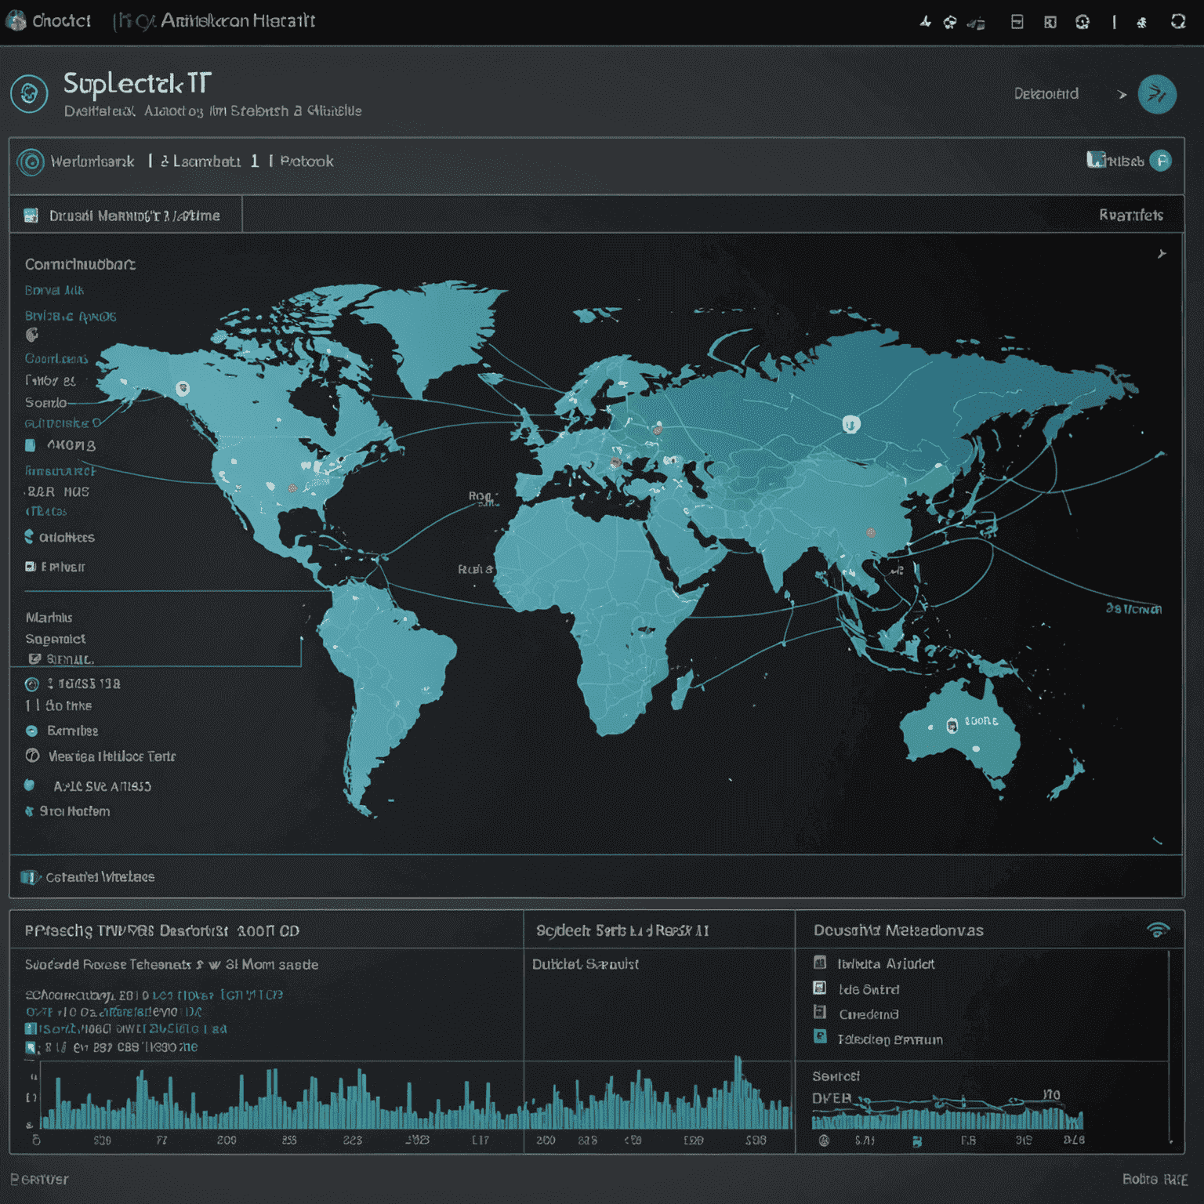Click the round teal F badge icon
Viewport: 1204px width, 1204px height.
tap(1160, 161)
